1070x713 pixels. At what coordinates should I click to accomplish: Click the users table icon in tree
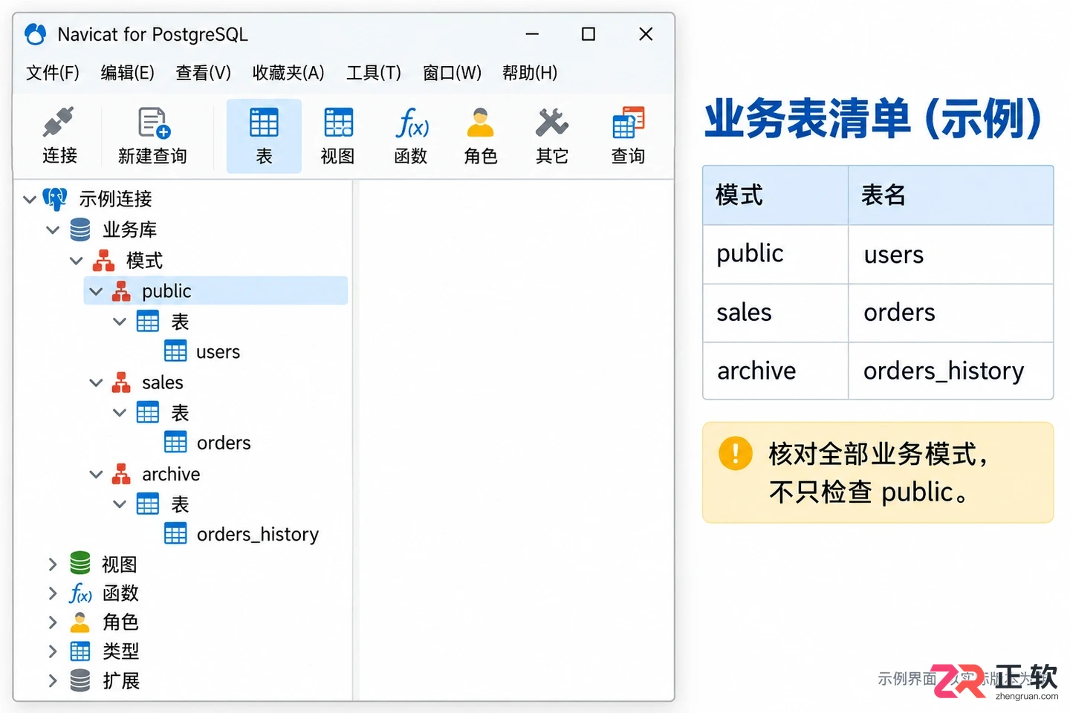[x=175, y=351]
